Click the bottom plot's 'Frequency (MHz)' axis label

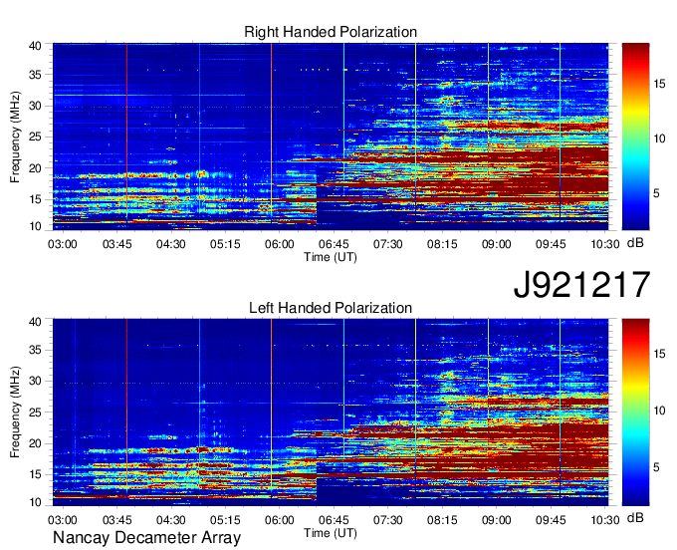point(15,412)
